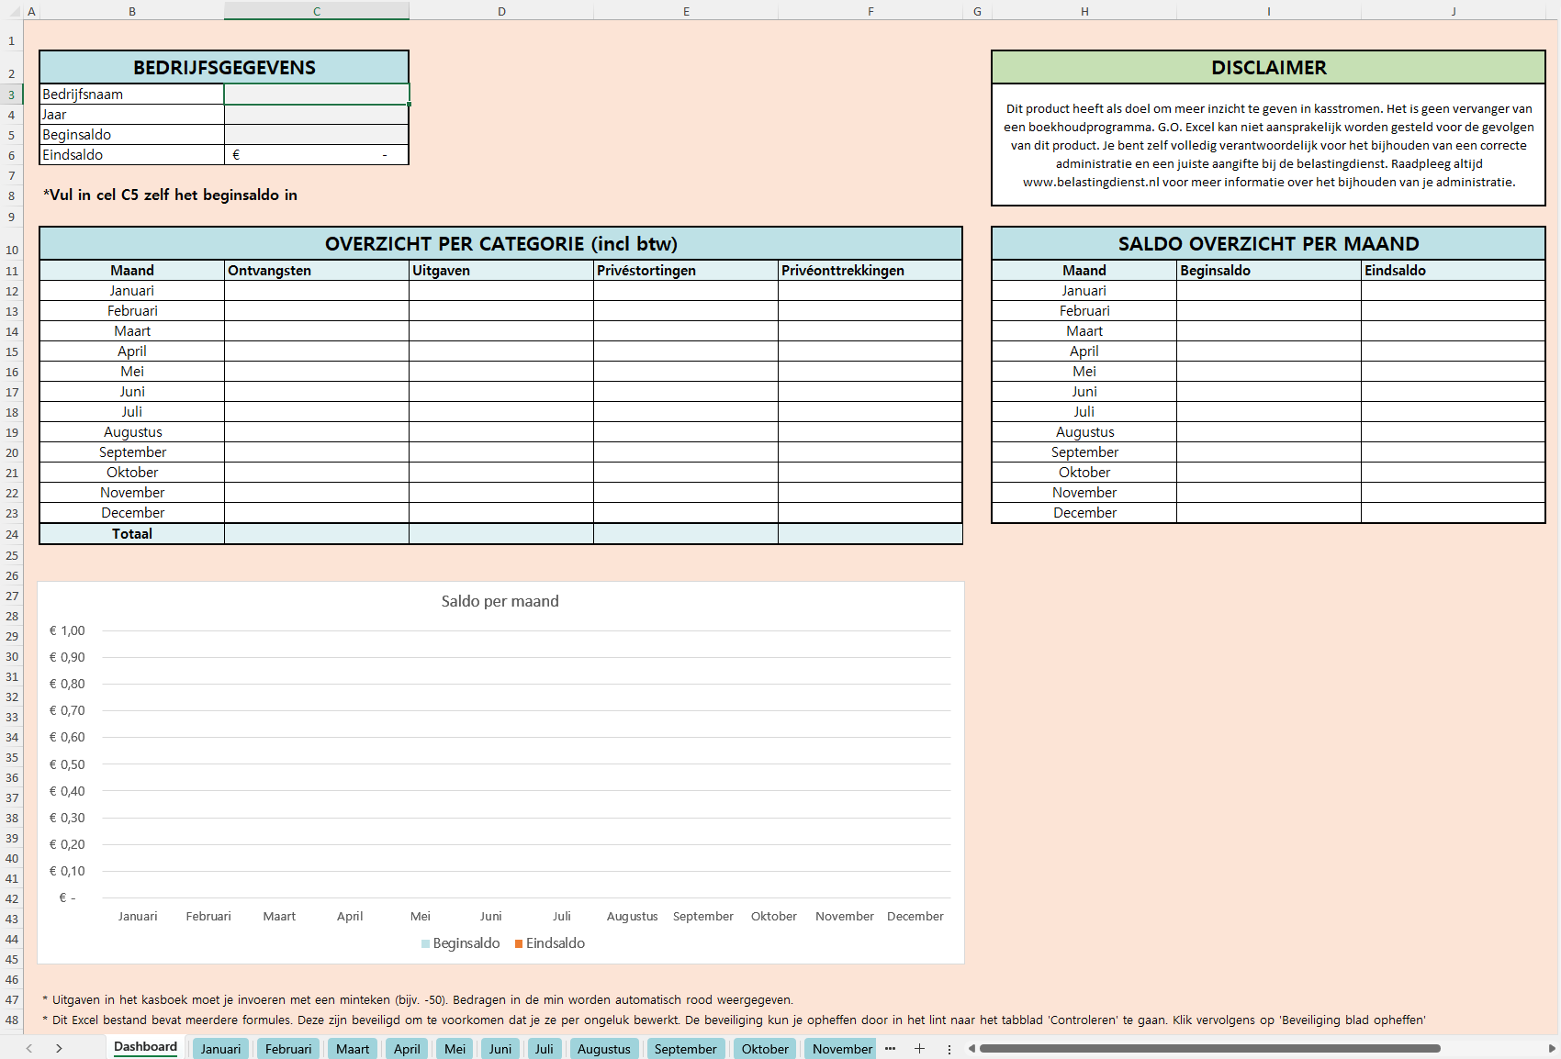Click the next sheet navigation arrow

59,1049
